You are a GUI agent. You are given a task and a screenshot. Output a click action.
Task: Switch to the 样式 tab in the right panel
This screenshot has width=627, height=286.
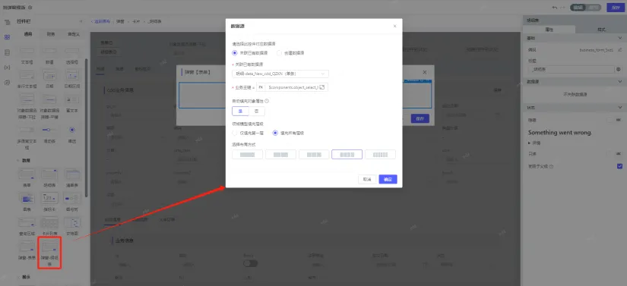(601, 30)
